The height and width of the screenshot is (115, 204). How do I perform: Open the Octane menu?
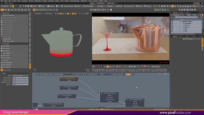point(67,1)
